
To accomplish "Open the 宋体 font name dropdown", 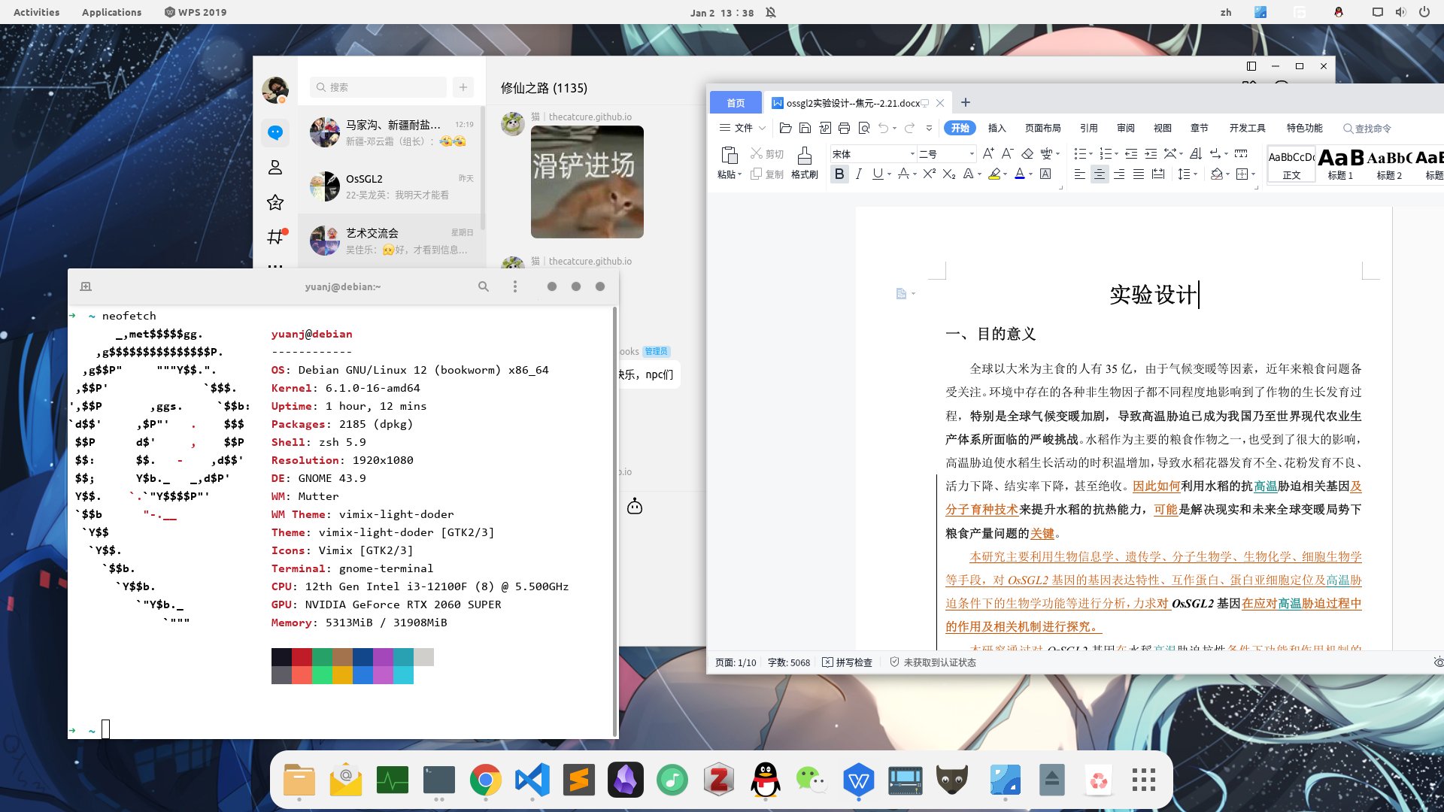I will 912,154.
